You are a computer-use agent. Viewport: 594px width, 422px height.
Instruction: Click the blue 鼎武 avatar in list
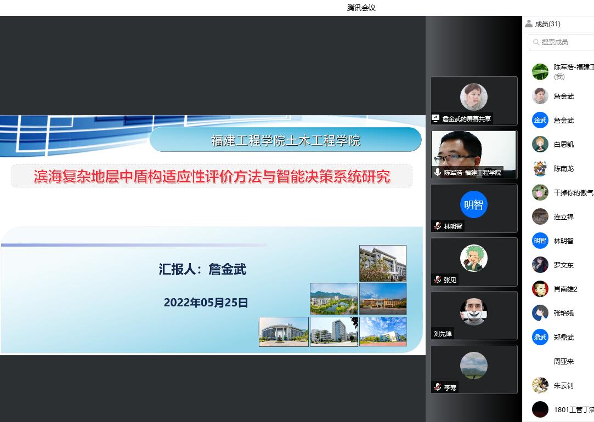point(540,337)
